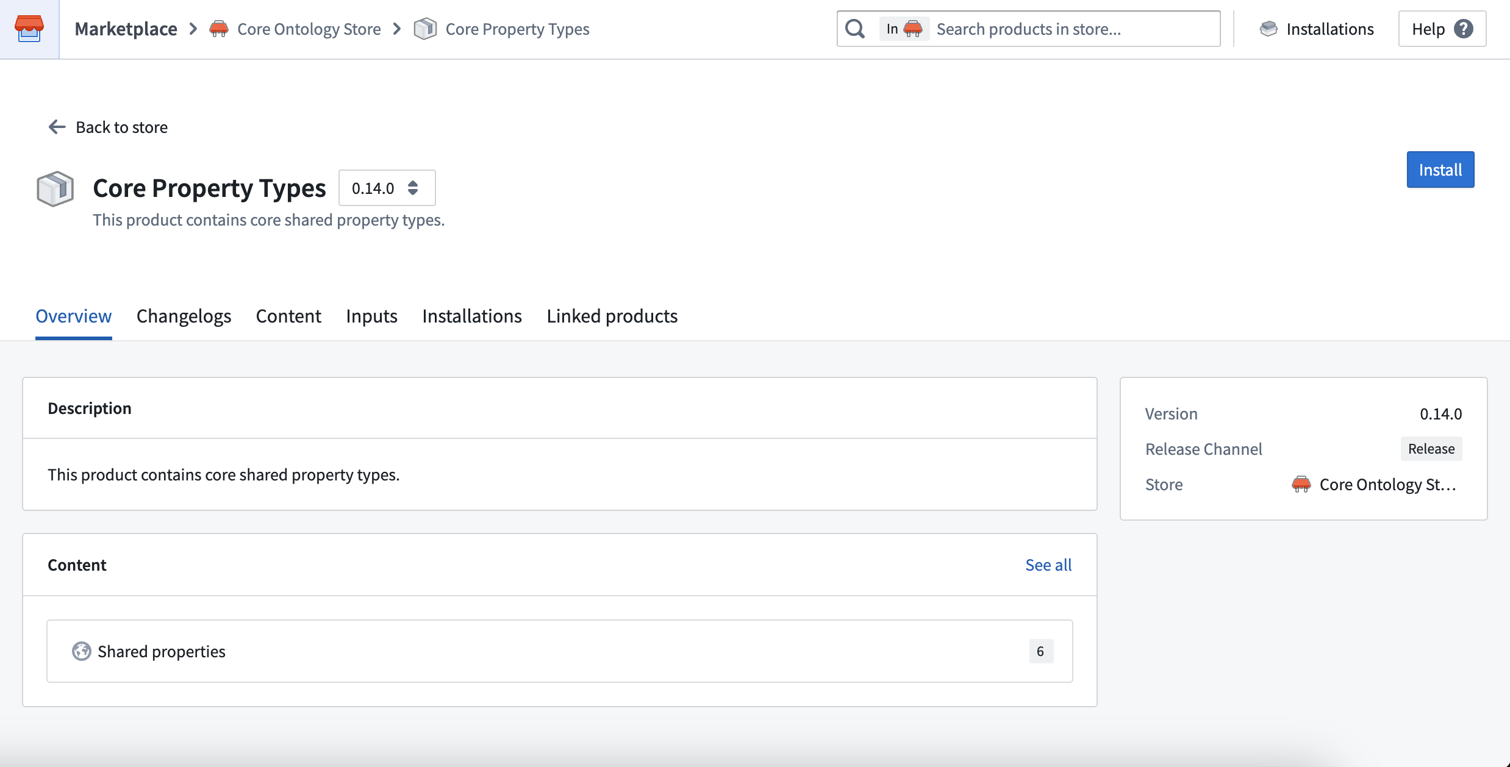Expand the Release Channel details

pos(1431,448)
